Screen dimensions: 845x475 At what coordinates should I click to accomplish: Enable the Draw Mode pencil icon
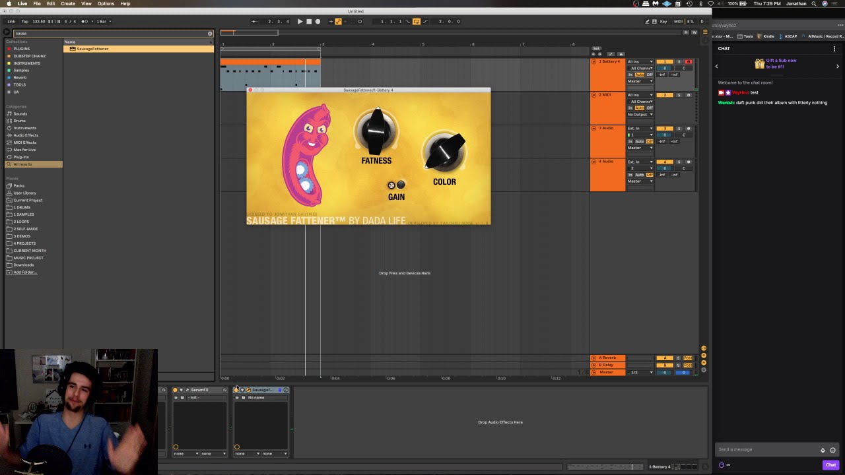[646, 21]
